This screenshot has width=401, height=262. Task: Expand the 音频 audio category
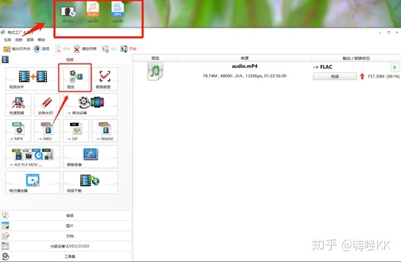click(x=66, y=216)
